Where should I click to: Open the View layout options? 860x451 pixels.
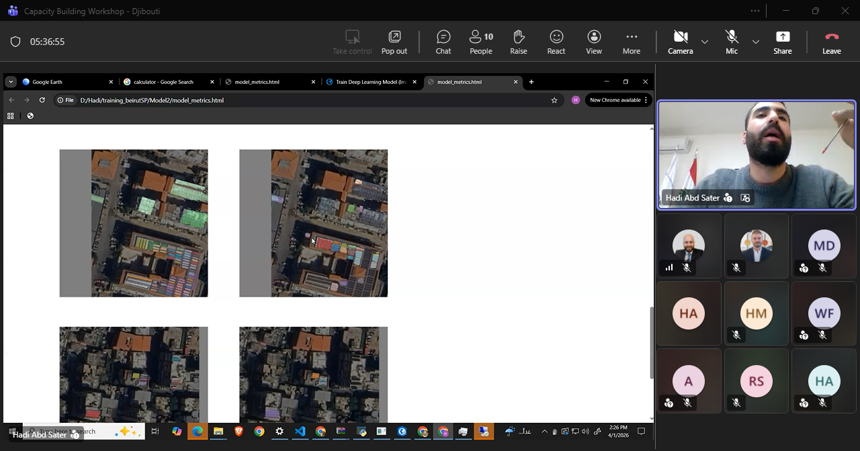point(594,42)
